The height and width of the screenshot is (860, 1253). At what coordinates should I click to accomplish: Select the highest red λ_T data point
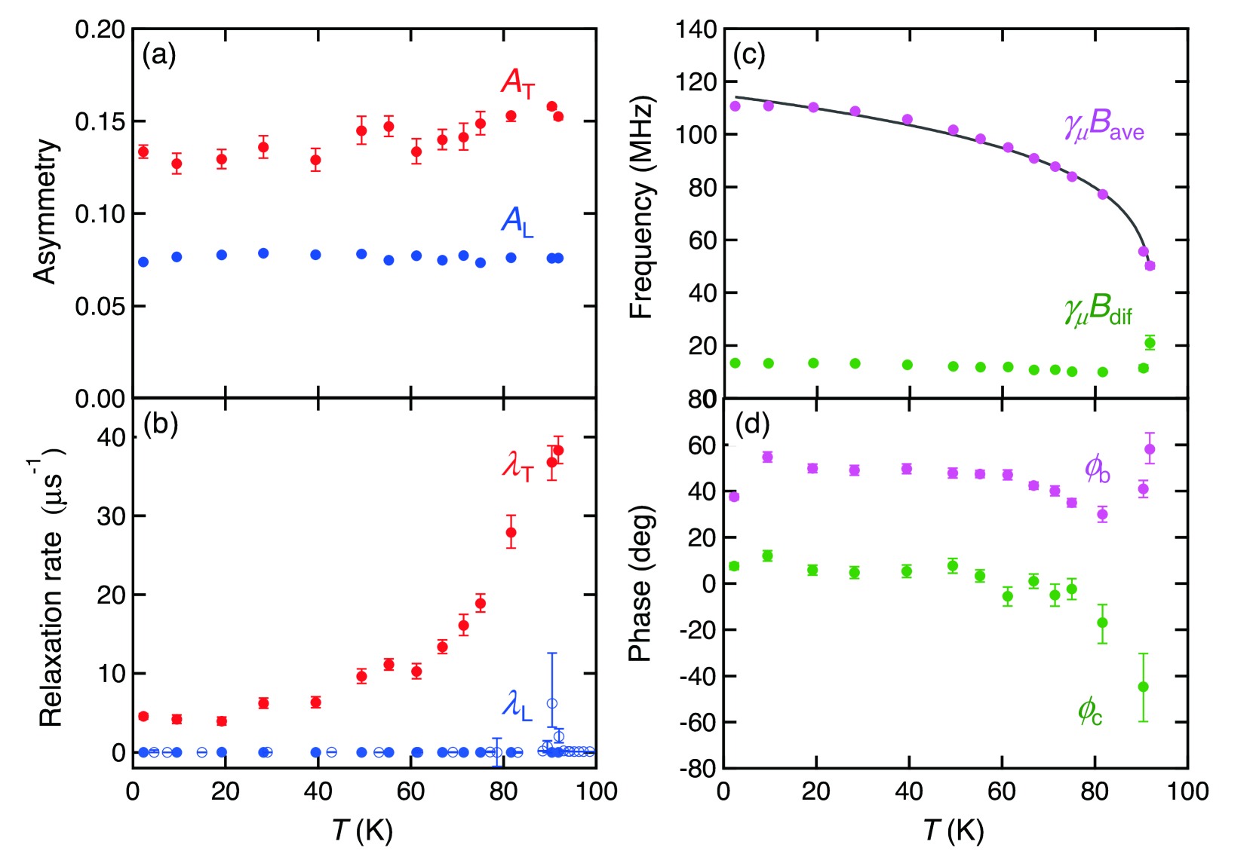tap(558, 450)
